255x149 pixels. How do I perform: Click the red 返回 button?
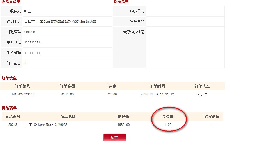[x=114, y=137]
